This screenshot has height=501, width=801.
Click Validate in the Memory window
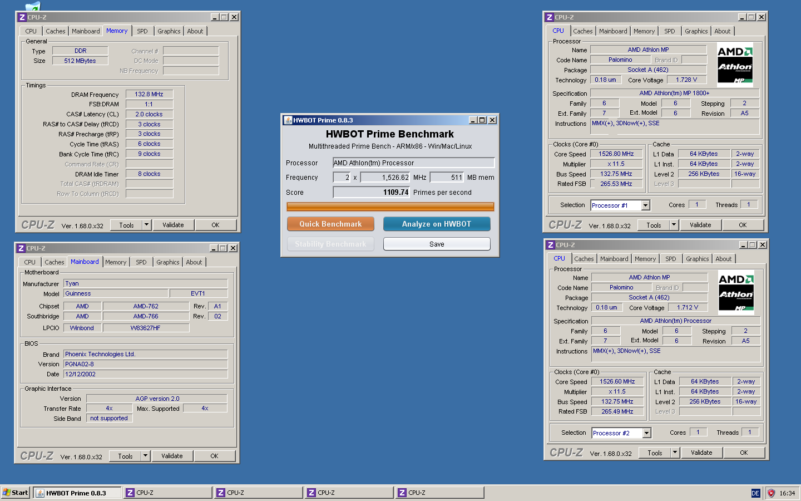tap(173, 225)
